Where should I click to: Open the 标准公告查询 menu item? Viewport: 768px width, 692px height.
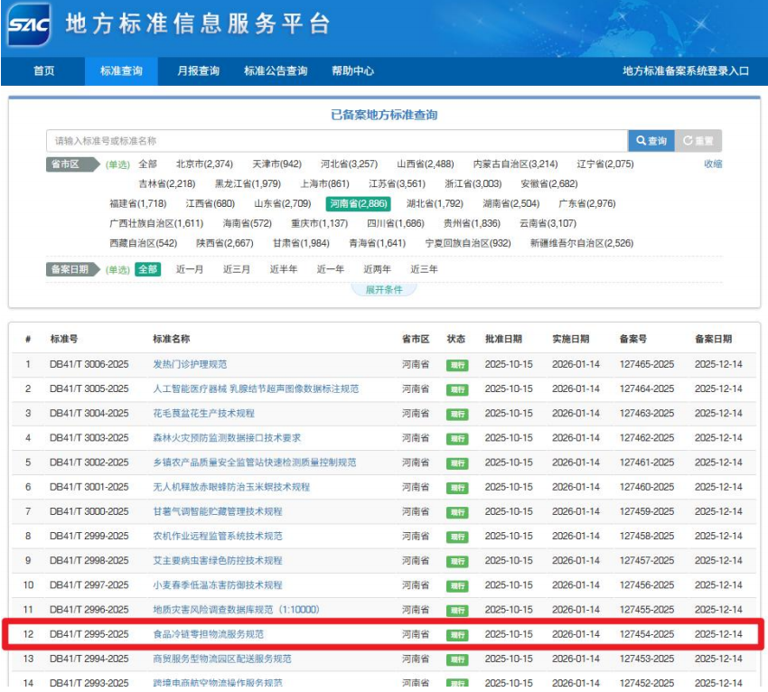point(276,71)
